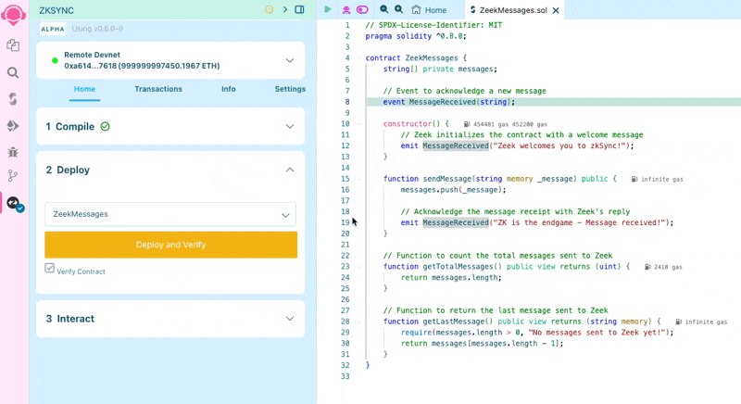
Task: Click the '2418 gas' estimate text
Action: (x=668, y=267)
